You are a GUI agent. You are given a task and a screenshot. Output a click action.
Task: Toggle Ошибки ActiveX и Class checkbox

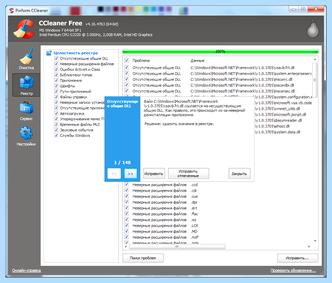coord(56,70)
